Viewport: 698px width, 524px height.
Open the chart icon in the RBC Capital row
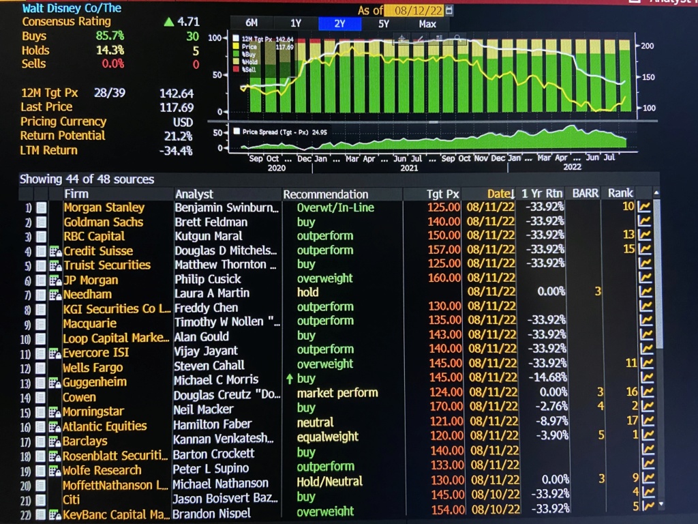pos(643,235)
